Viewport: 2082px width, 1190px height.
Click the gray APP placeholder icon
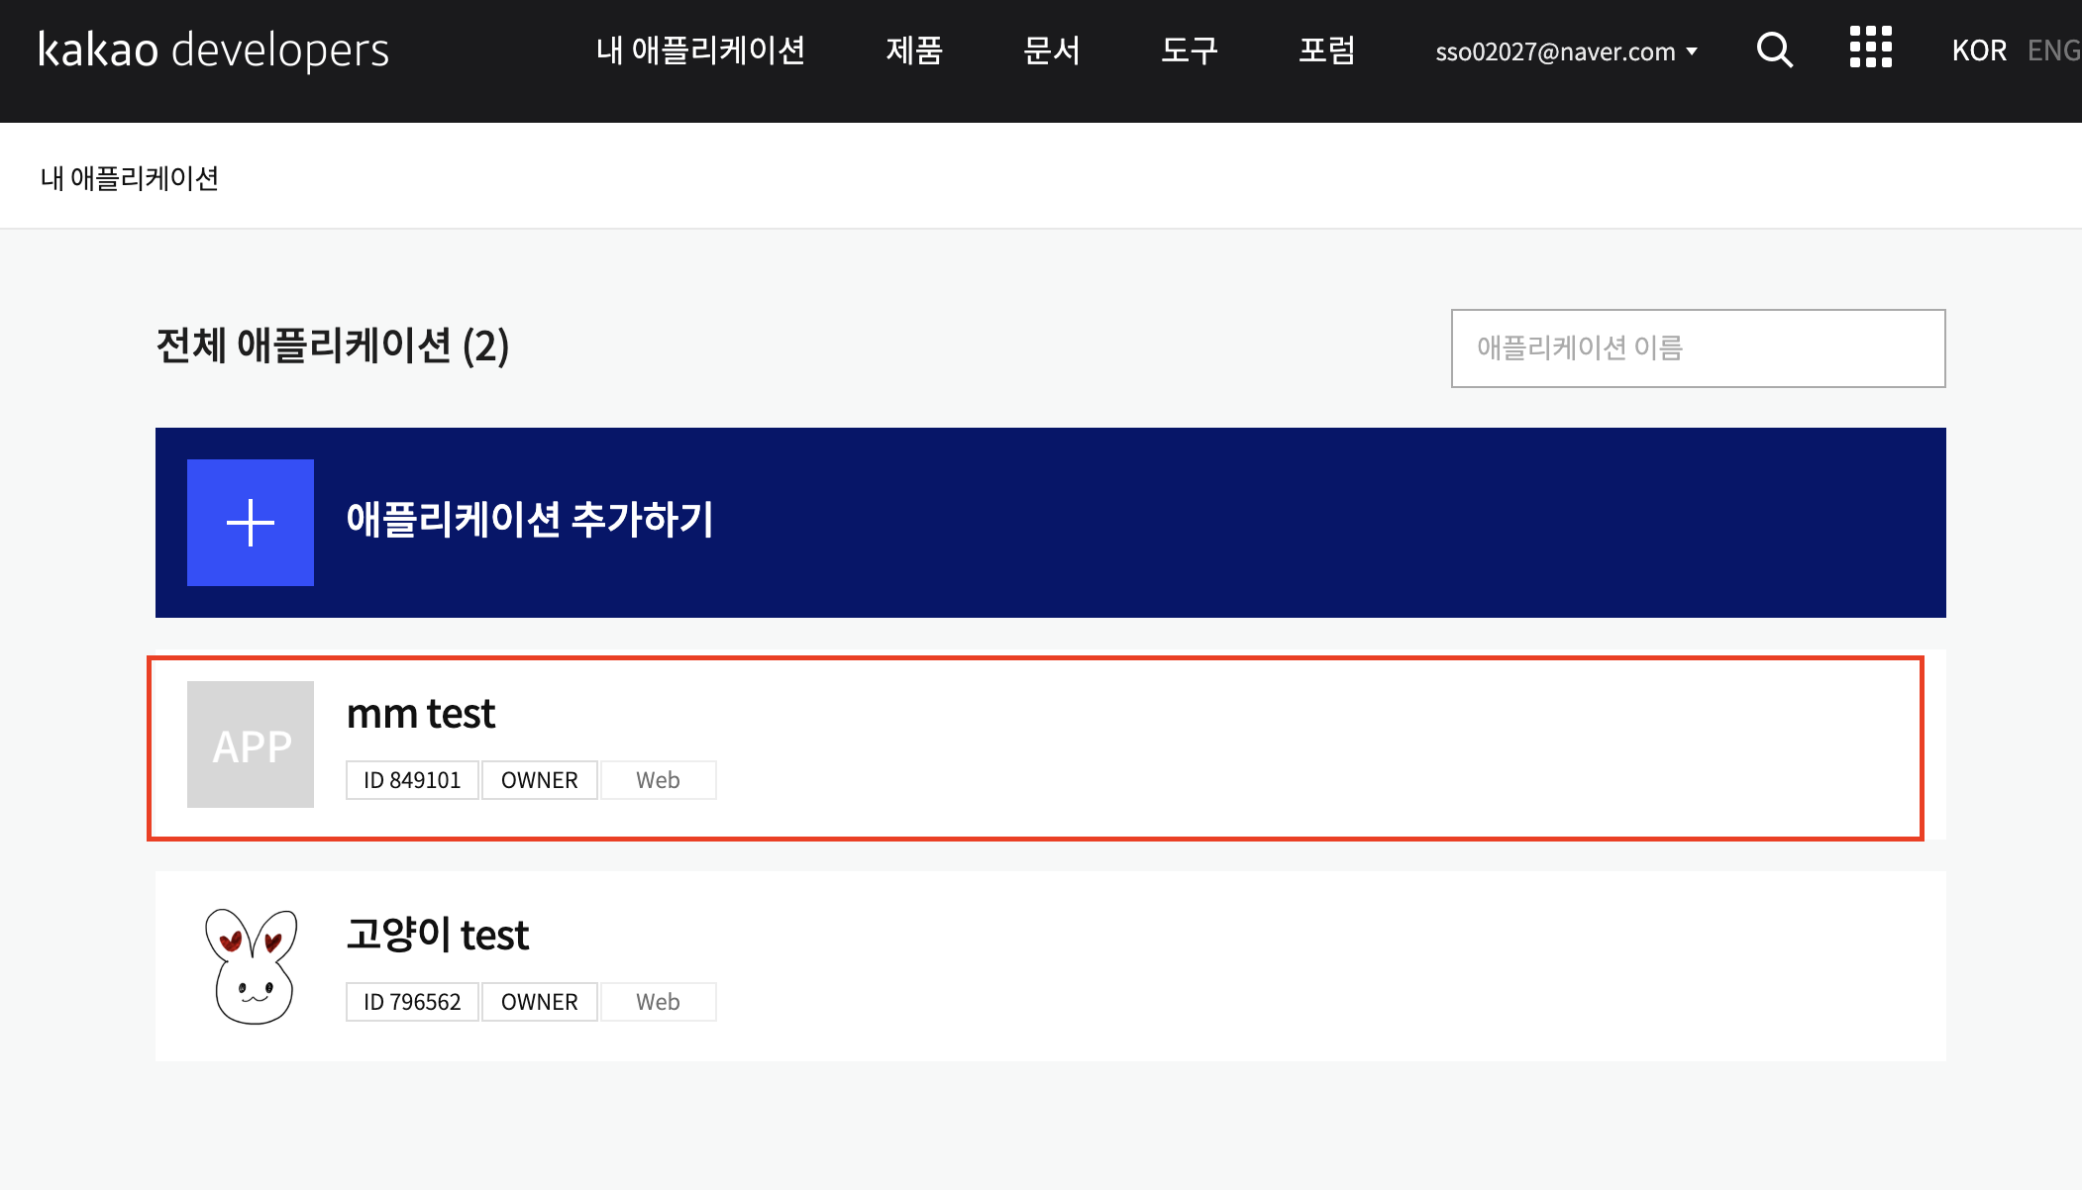251,744
